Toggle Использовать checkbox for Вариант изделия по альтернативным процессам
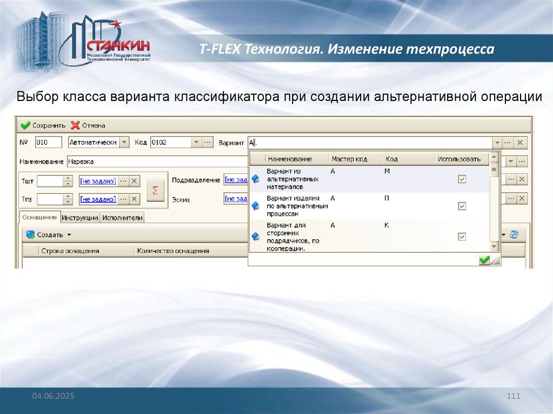Viewport: 553px width, 414px height. (462, 206)
